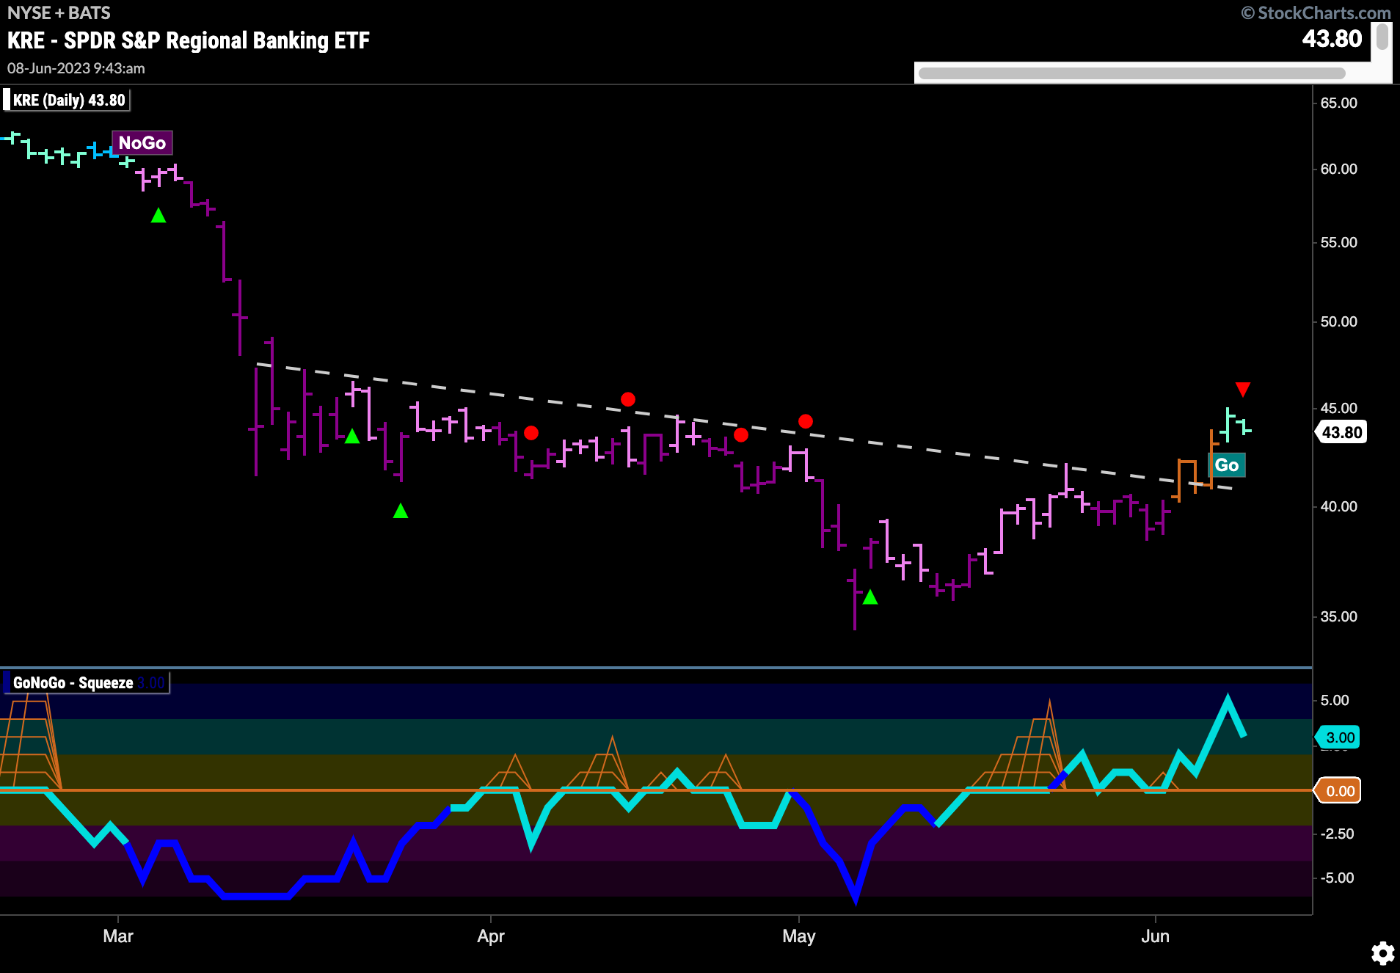This screenshot has width=1400, height=973.
Task: Open the settings gear icon
Action: tap(1382, 953)
